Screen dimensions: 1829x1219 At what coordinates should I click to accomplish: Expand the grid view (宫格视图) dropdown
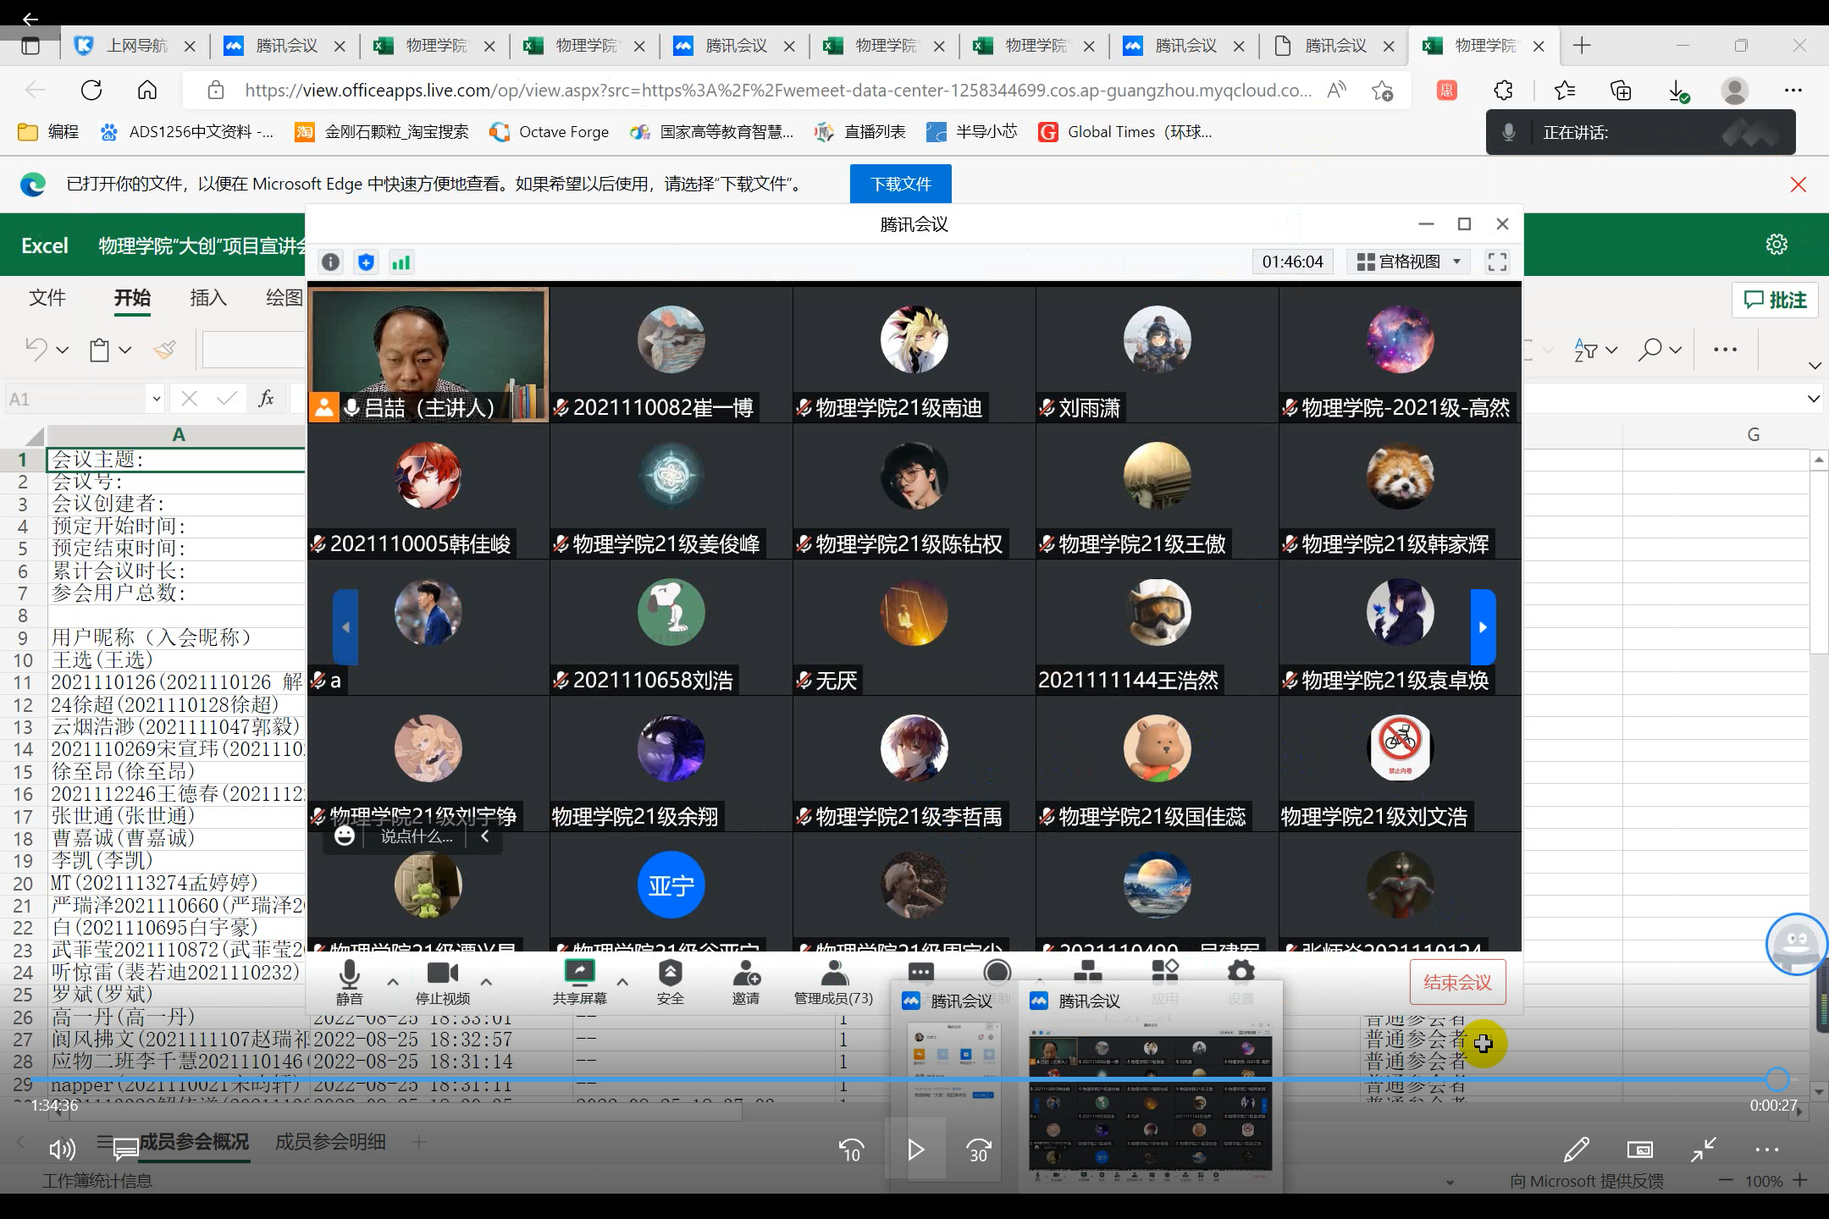coord(1408,262)
